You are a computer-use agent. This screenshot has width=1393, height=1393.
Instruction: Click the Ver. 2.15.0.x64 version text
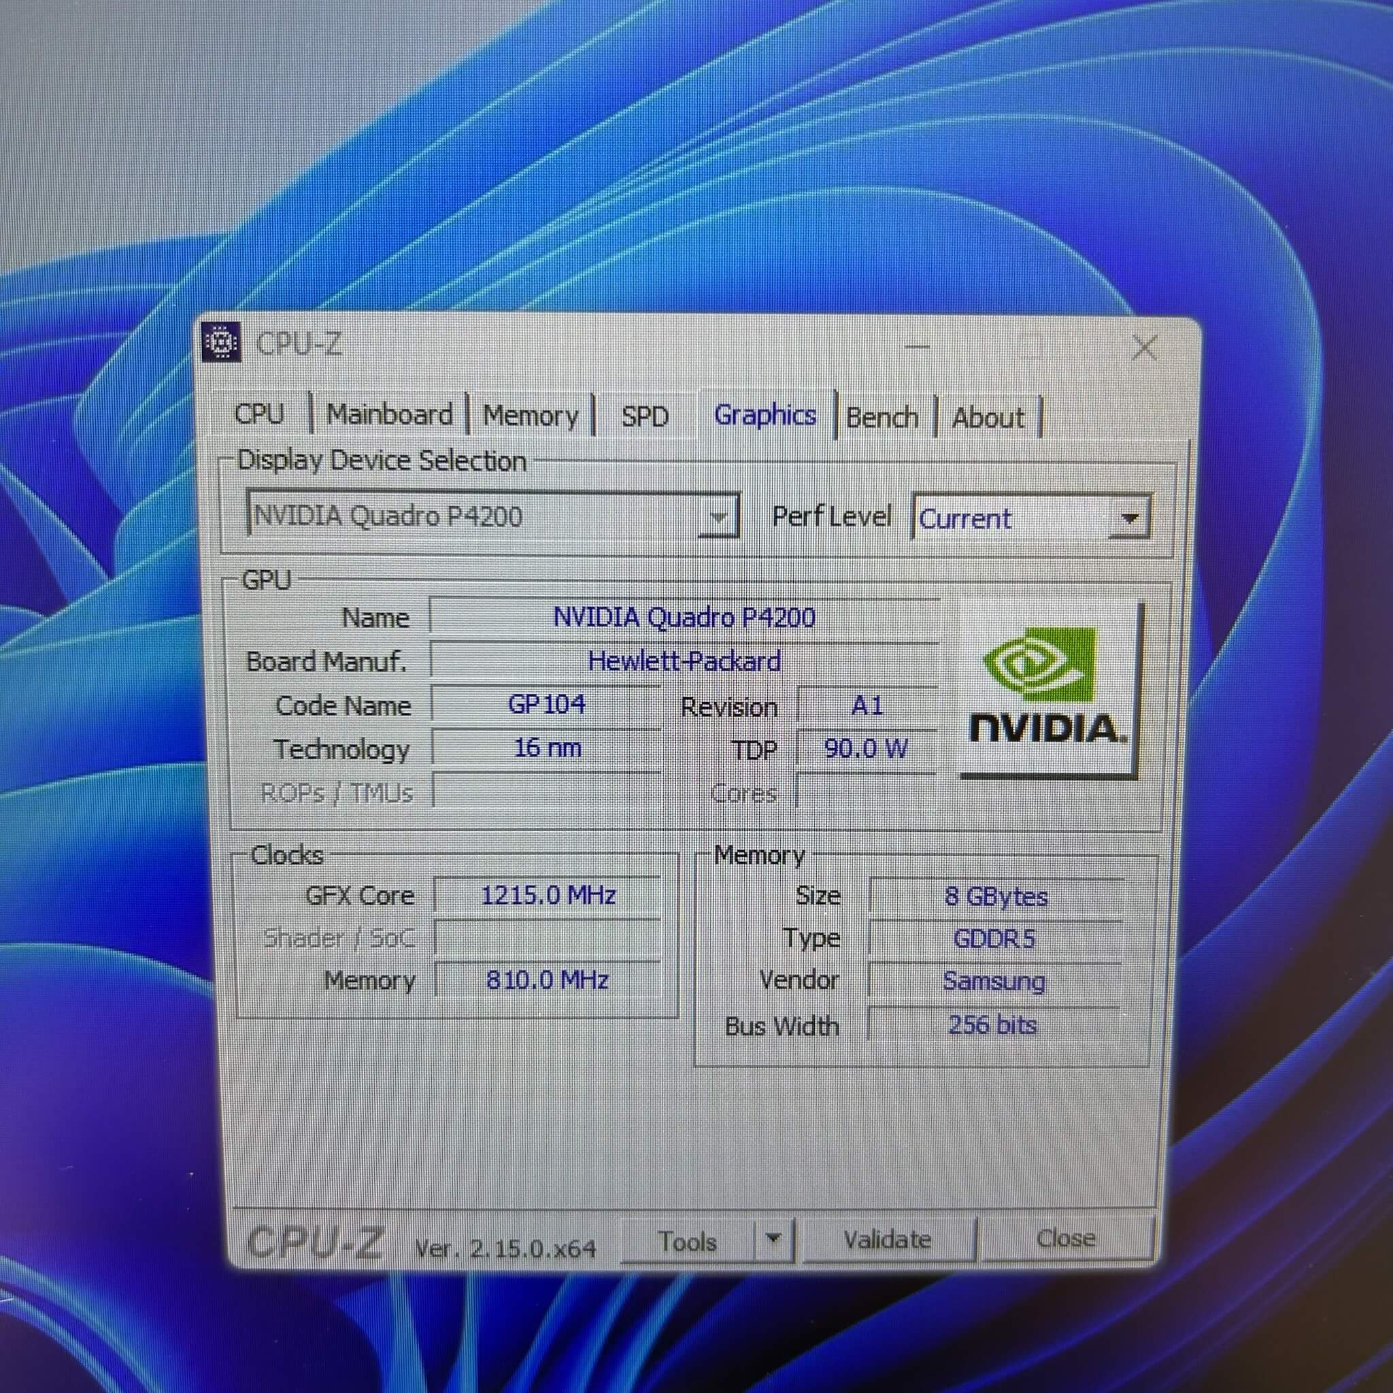click(x=505, y=1247)
